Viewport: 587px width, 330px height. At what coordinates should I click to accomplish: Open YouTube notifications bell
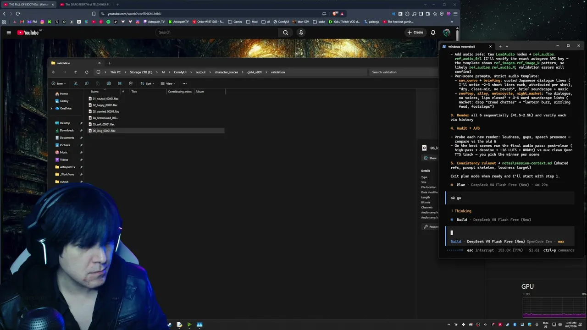[x=433, y=33]
